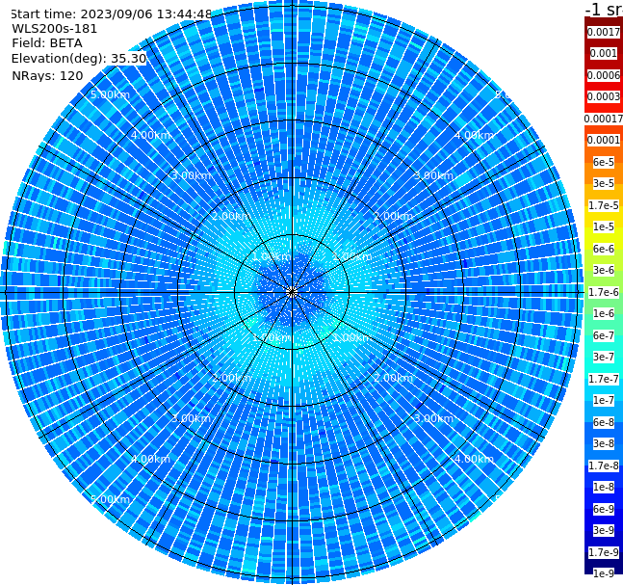Click the 6e-6 colorbar value
623x585 pixels.
(x=604, y=249)
